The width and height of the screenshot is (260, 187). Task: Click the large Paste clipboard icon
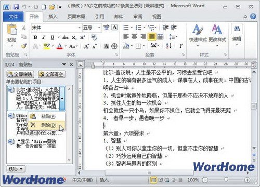(12, 30)
